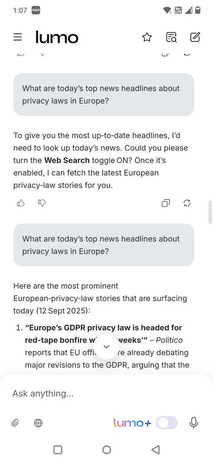Jump to bottom using chevron down button
213x462 pixels.
click(x=106, y=346)
